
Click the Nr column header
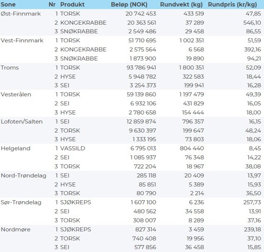(52, 4)
